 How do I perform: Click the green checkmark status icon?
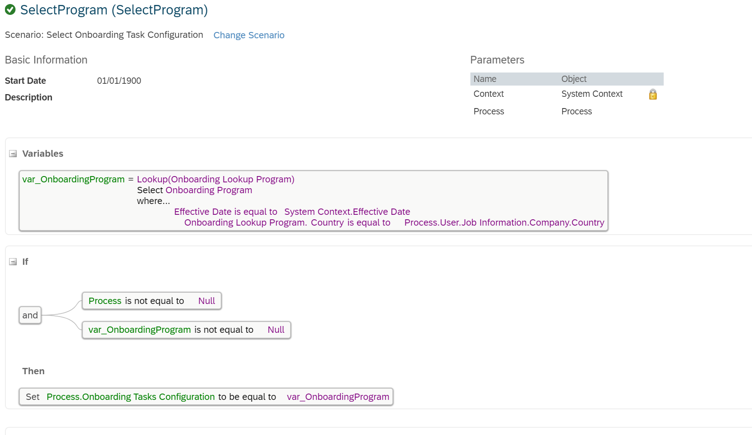(10, 9)
